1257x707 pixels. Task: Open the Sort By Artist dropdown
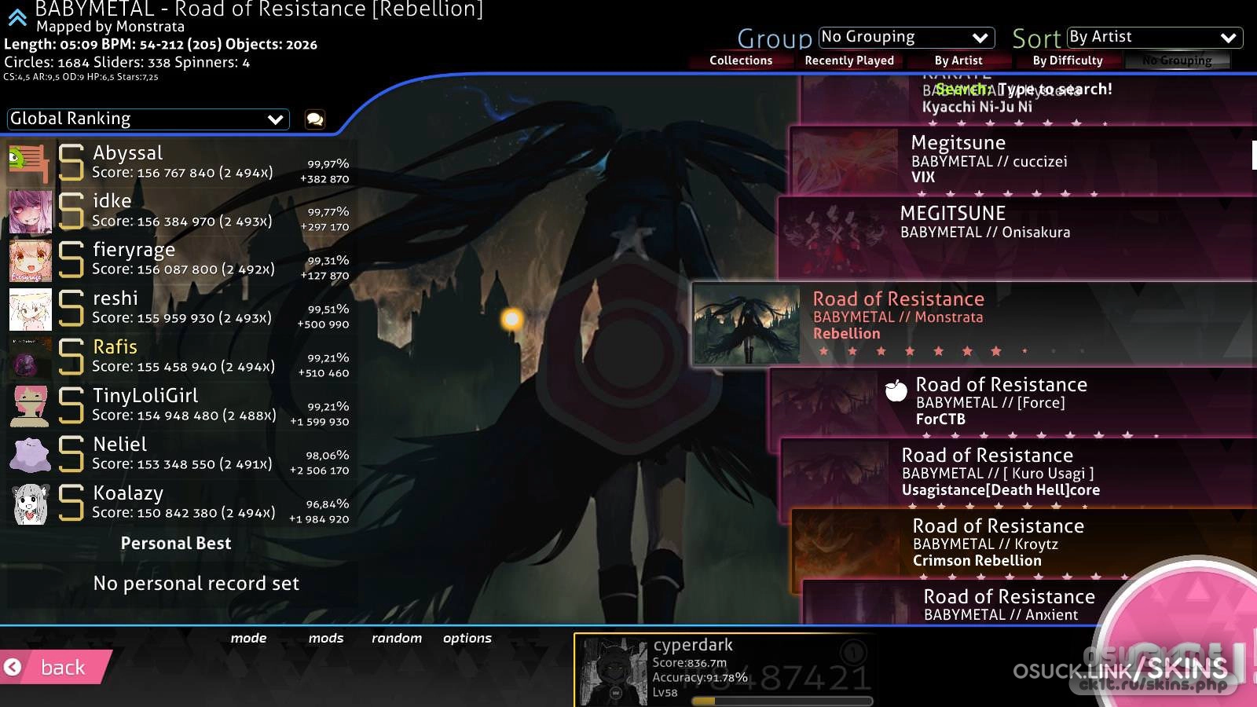click(1154, 38)
